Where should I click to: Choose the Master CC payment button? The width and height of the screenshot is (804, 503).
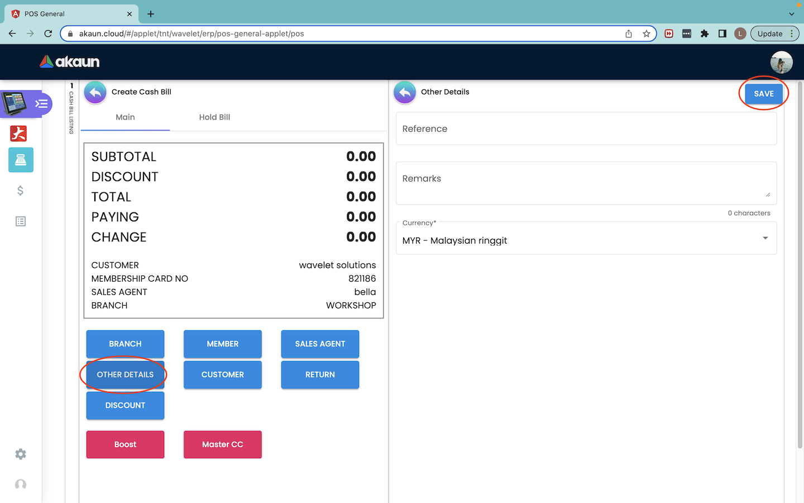(x=223, y=444)
